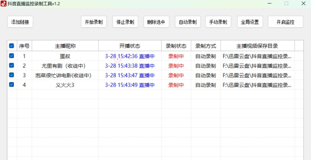Click the 主播视频保存目录 column header
Image resolution: width=311 pixels, height=160 pixels.
coord(257,46)
